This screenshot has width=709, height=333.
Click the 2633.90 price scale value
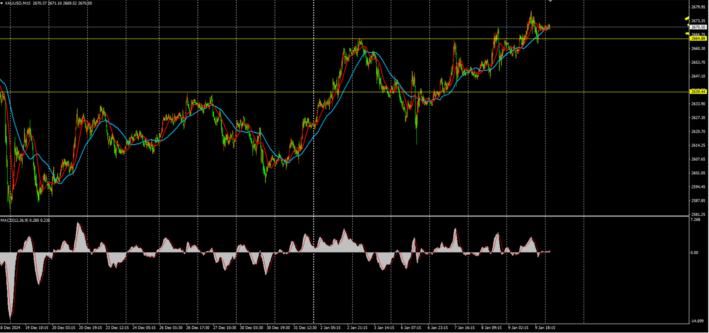pyautogui.click(x=698, y=104)
